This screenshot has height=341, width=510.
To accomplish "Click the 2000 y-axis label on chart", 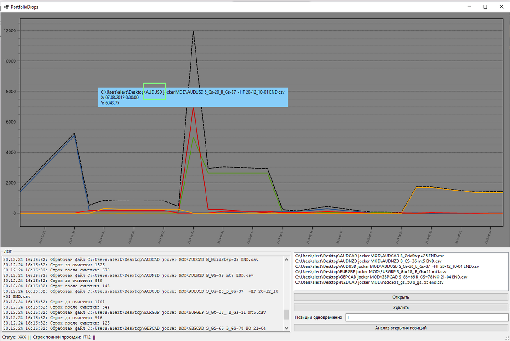I will click(x=11, y=183).
